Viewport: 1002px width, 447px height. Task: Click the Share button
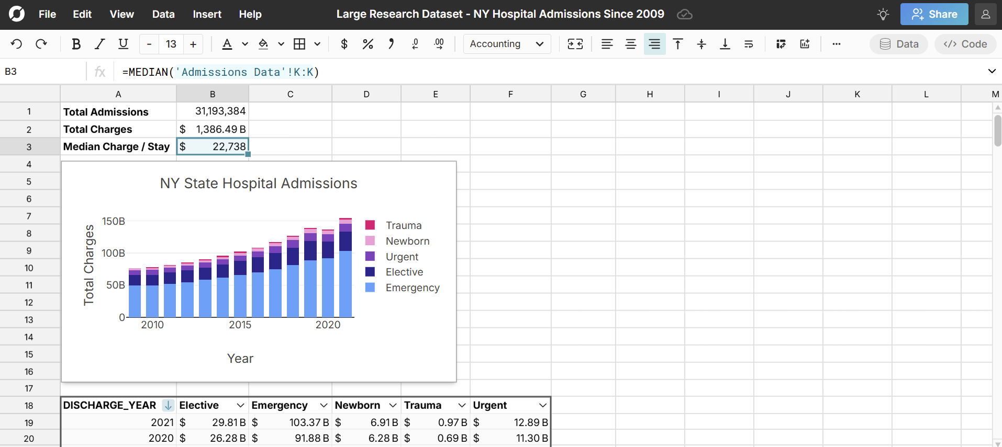[x=934, y=14]
